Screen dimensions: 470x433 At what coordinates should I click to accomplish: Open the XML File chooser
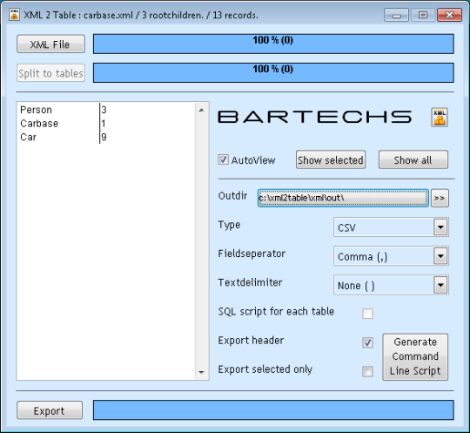point(50,44)
